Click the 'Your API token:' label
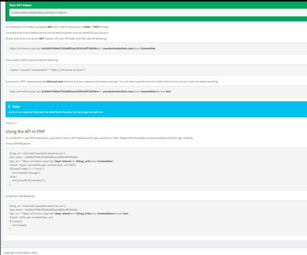 [20, 5]
